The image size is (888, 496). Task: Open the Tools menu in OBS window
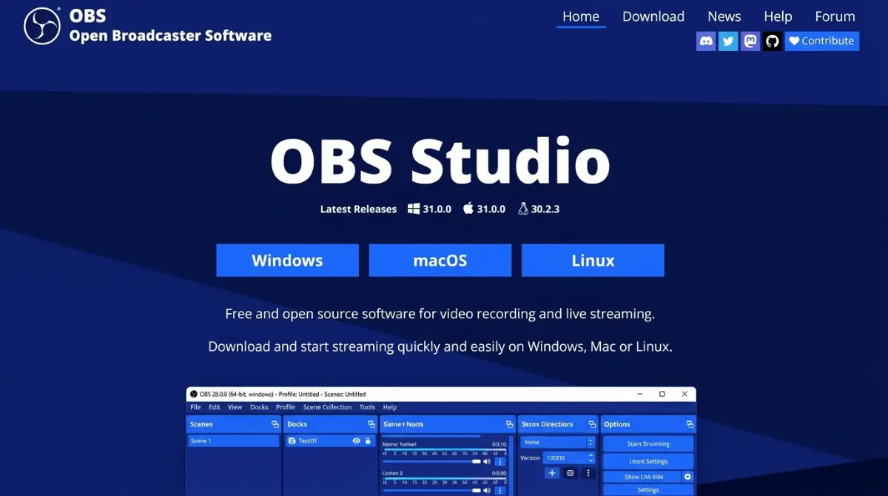367,407
